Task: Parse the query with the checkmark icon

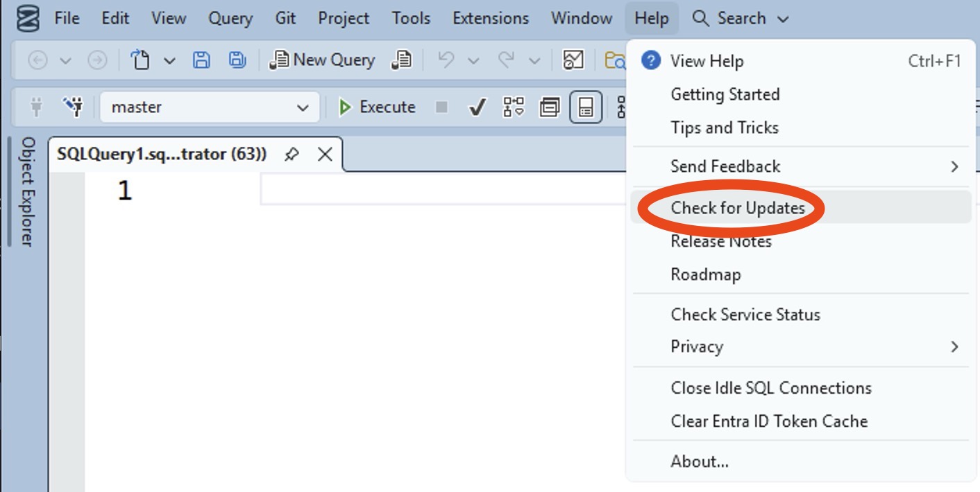Action: 476,107
